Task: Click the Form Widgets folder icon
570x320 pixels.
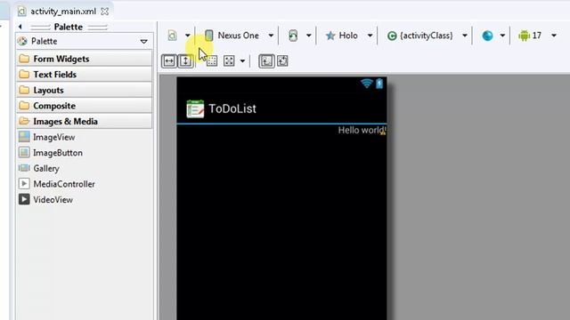Action: (x=24, y=59)
